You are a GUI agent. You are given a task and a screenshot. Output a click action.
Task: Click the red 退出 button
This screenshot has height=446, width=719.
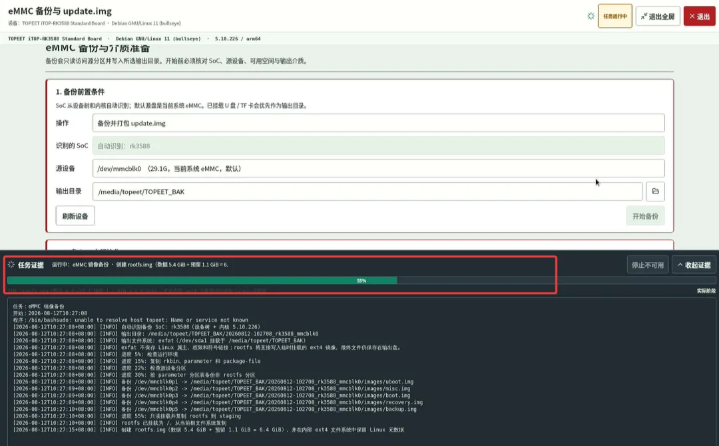coord(699,17)
